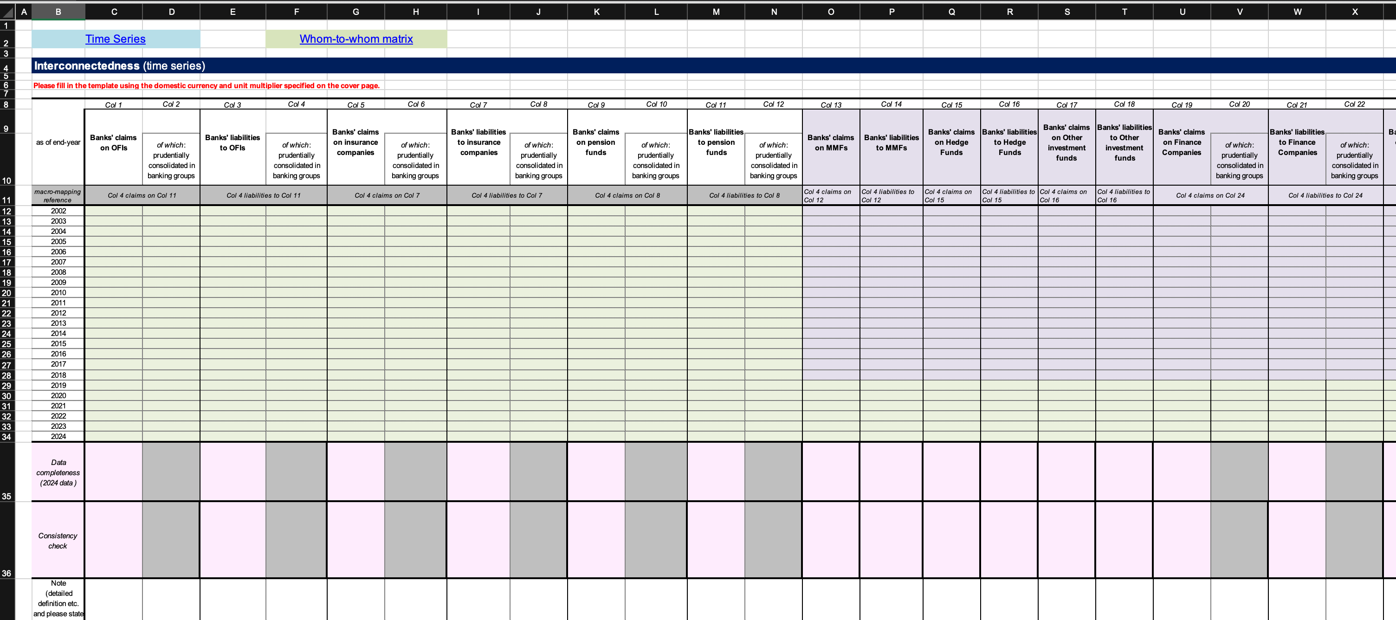Click Banks' claims on Hedge Funds header
This screenshot has height=620, width=1396.
coord(951,142)
